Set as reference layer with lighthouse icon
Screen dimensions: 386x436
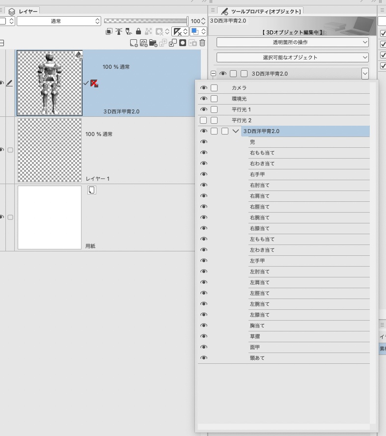(x=119, y=31)
